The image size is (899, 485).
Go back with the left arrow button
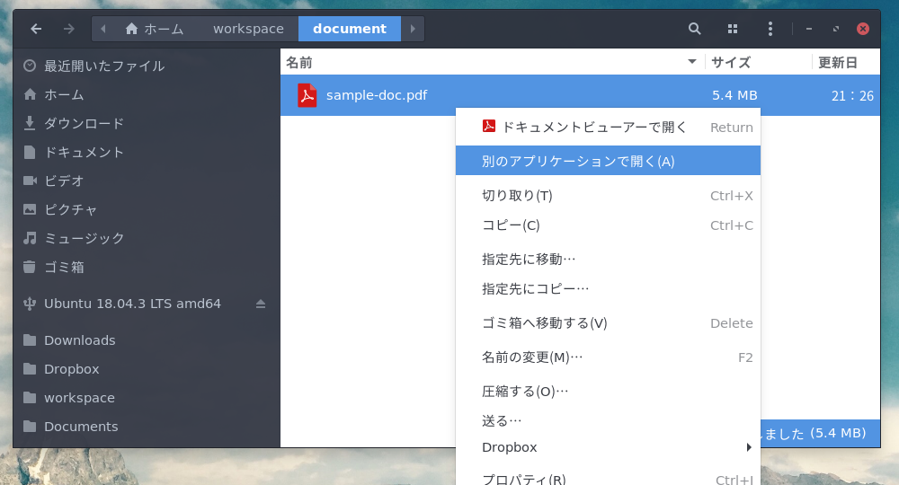coord(36,29)
